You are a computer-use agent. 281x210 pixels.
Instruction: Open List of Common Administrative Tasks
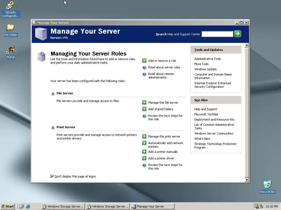[214, 126]
